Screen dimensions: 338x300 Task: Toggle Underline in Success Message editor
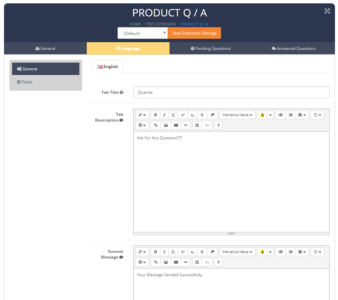(173, 252)
